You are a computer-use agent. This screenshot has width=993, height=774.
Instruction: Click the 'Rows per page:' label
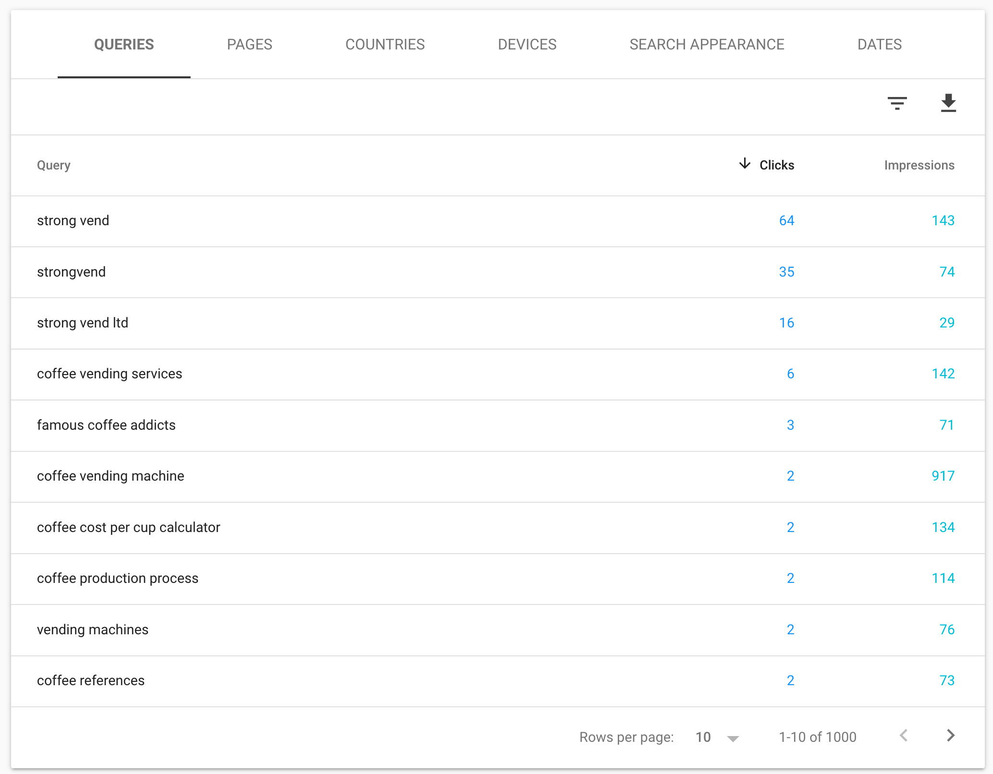(x=626, y=737)
